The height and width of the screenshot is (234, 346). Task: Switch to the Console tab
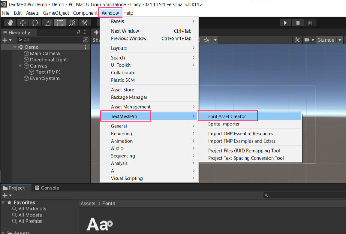pyautogui.click(x=47, y=188)
